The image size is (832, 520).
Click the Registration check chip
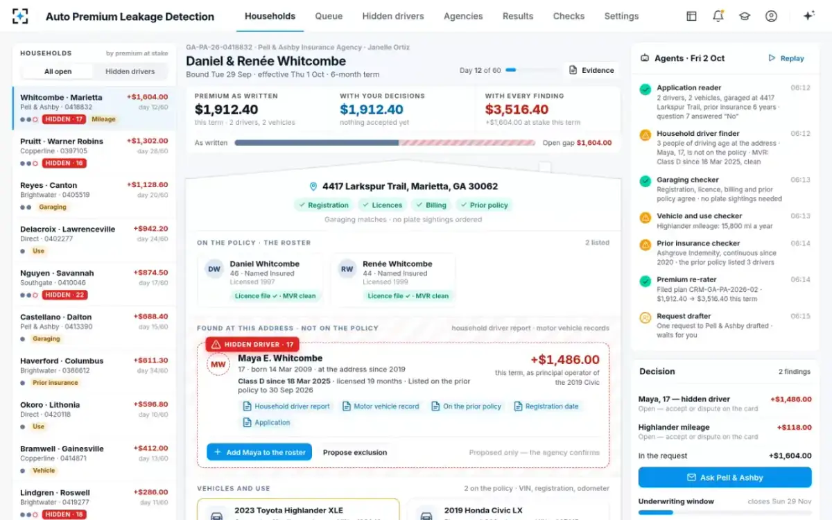324,205
